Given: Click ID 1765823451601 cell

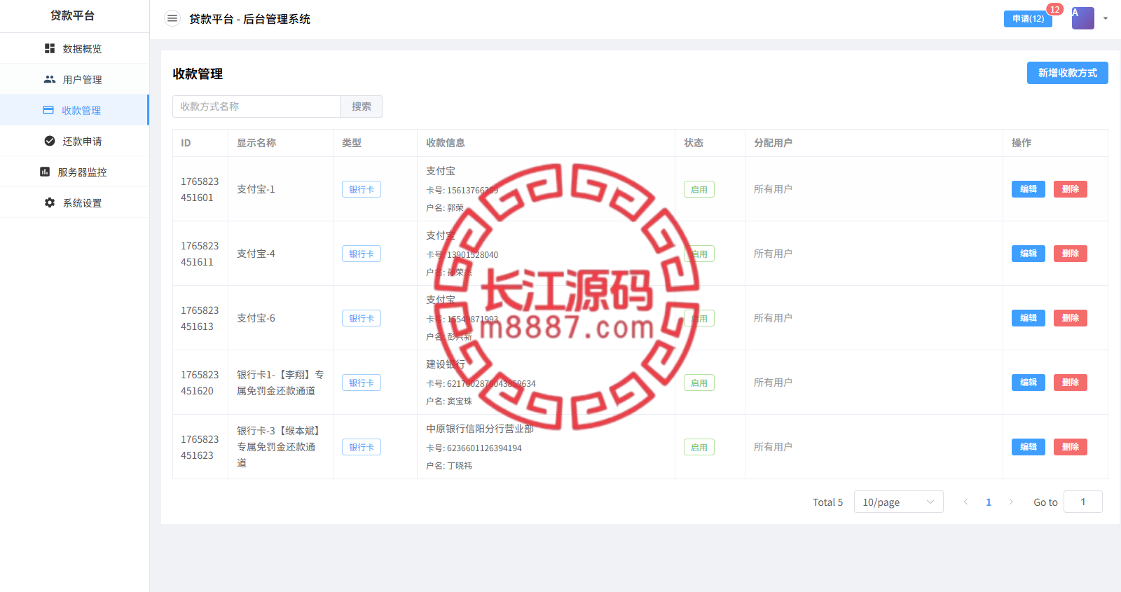Looking at the screenshot, I should [200, 189].
